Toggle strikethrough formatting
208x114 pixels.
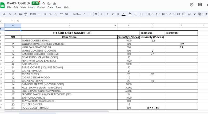tap(118, 14)
